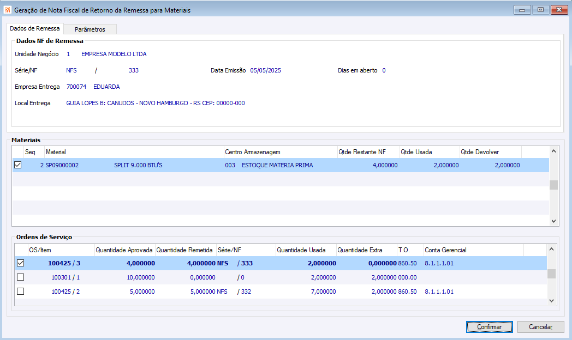Select the Quantidade Aprovada column header
The image size is (572, 340).
pyautogui.click(x=124, y=250)
